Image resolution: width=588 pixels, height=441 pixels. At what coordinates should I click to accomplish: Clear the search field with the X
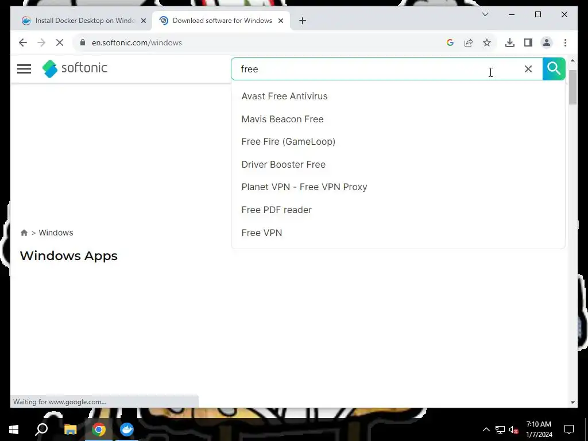click(x=528, y=69)
